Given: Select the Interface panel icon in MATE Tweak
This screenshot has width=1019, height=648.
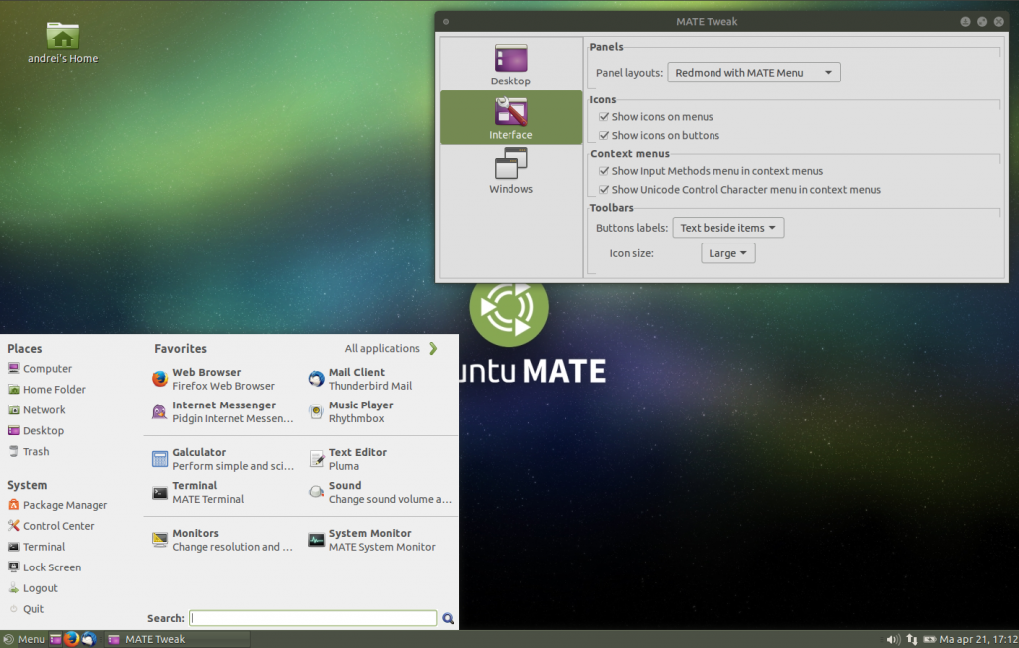Looking at the screenshot, I should pos(510,117).
